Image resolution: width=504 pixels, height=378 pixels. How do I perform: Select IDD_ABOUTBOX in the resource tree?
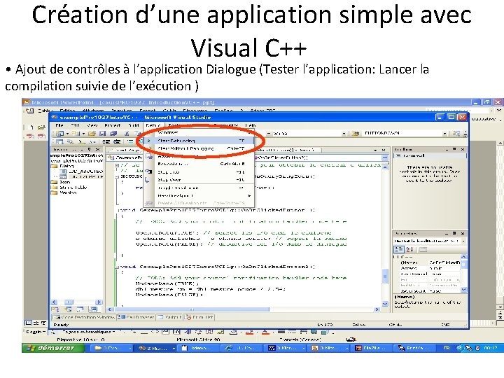[83, 171]
